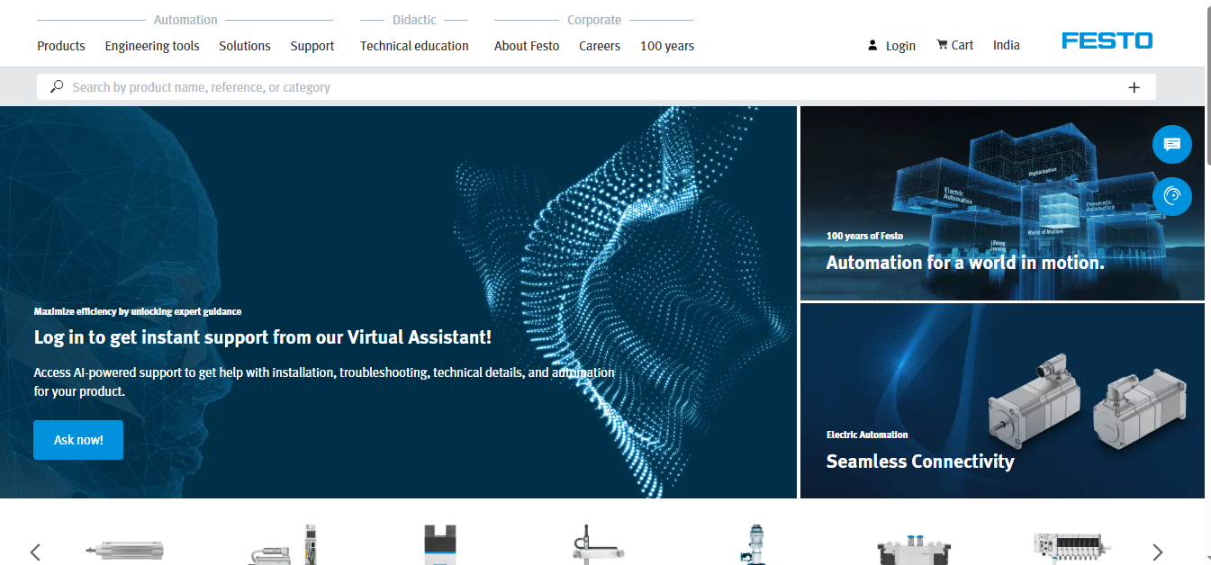Click the Ask now! button

pyautogui.click(x=78, y=440)
